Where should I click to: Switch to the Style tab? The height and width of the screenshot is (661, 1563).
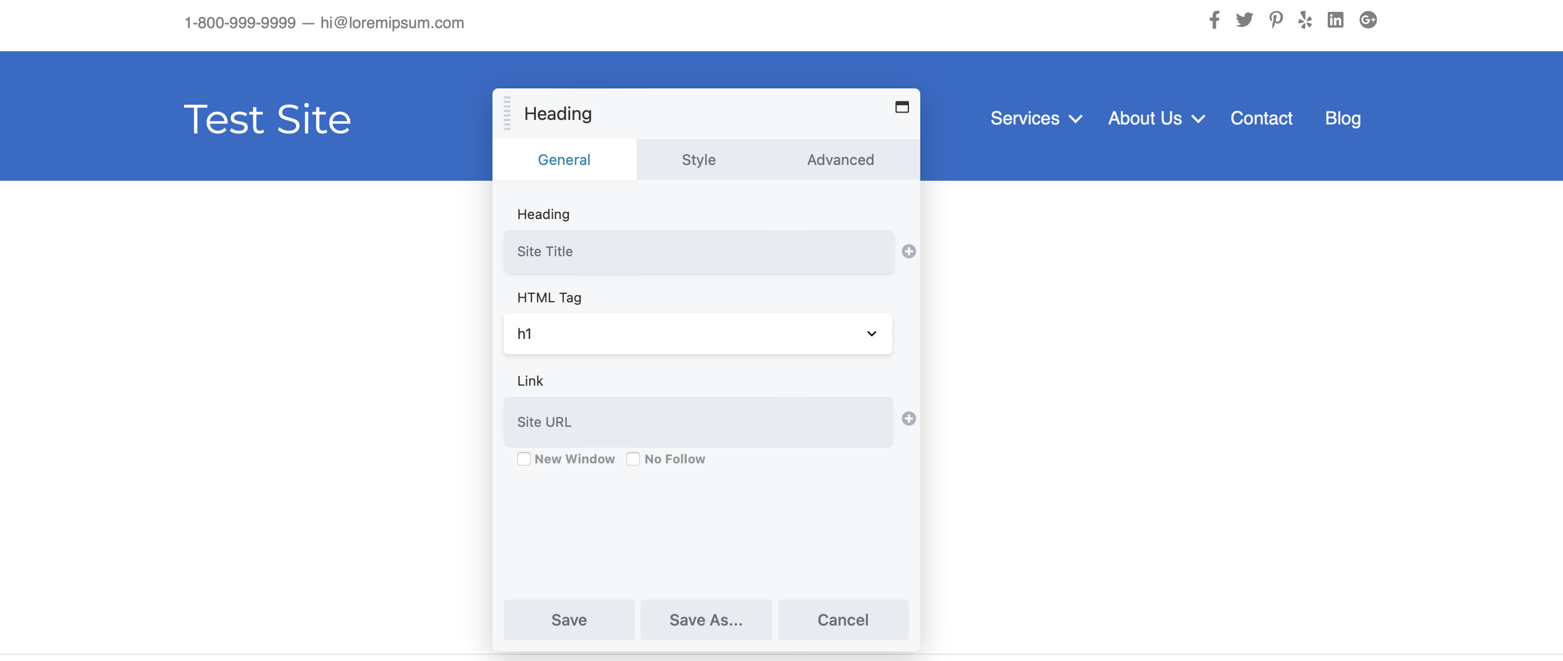pyautogui.click(x=698, y=159)
